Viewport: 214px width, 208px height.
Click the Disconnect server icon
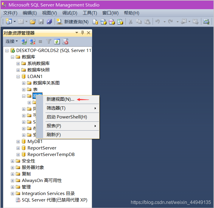point(32,42)
